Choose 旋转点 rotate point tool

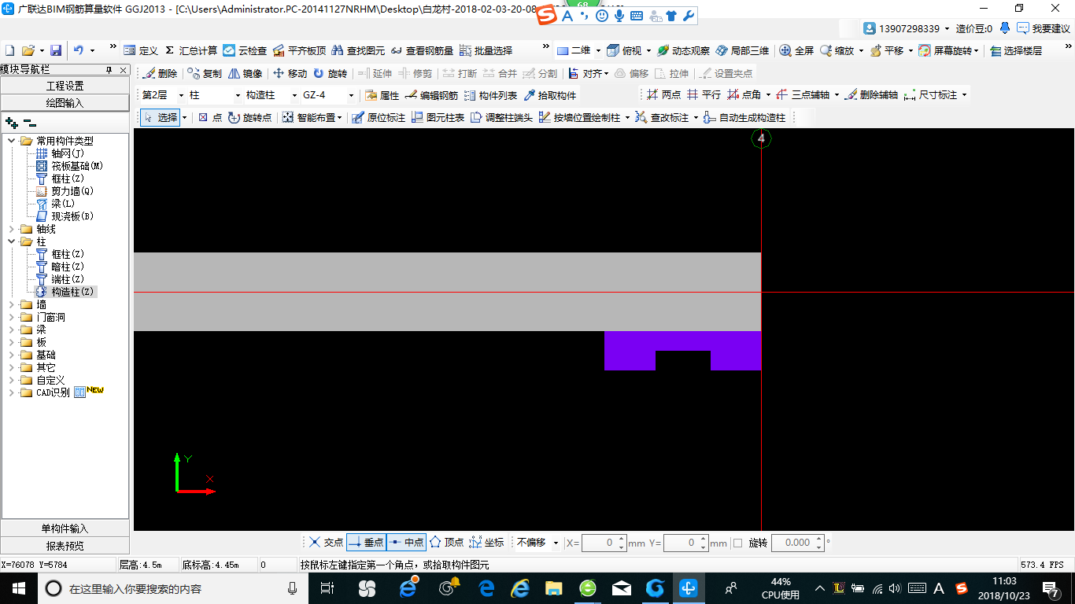click(249, 117)
